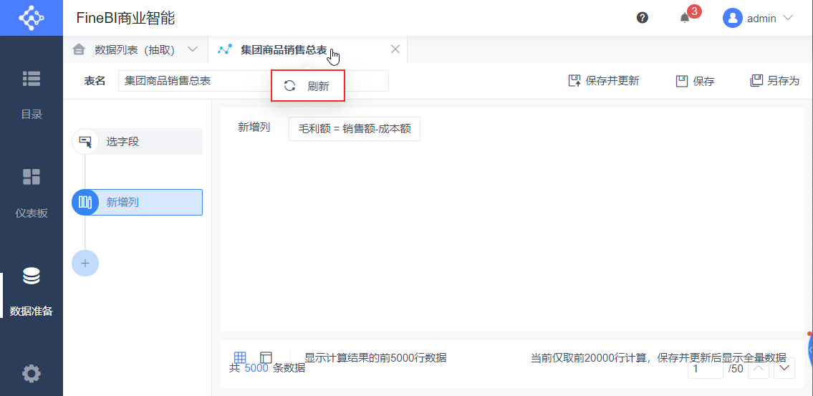The image size is (813, 396).
Task: Expand the admin account dropdown arrow
Action: tap(788, 18)
